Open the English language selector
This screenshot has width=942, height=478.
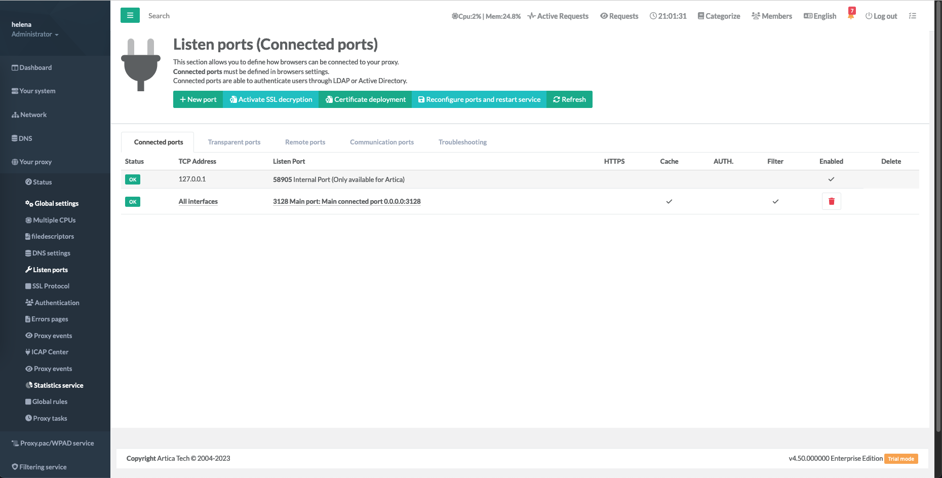(x=820, y=16)
